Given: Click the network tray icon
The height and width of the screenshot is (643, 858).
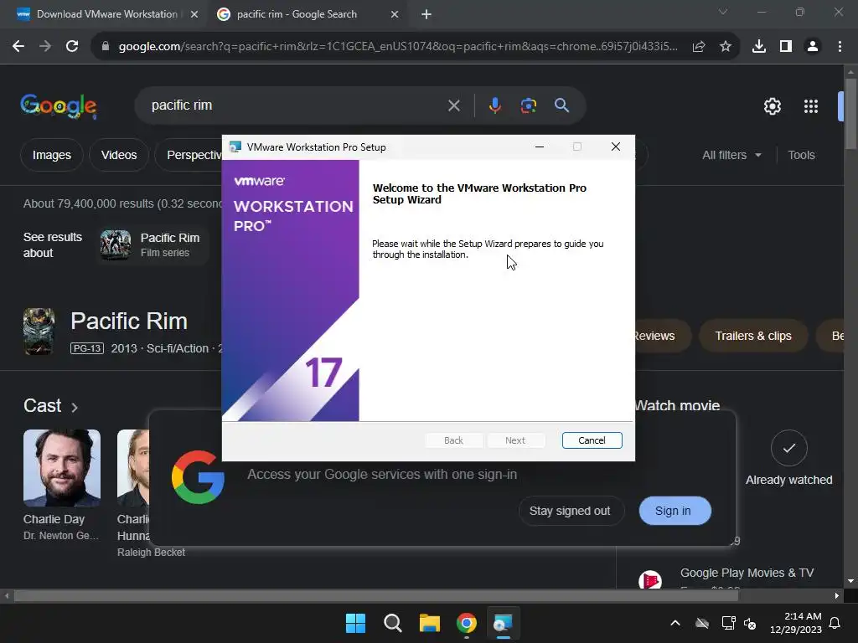Looking at the screenshot, I should (x=728, y=623).
